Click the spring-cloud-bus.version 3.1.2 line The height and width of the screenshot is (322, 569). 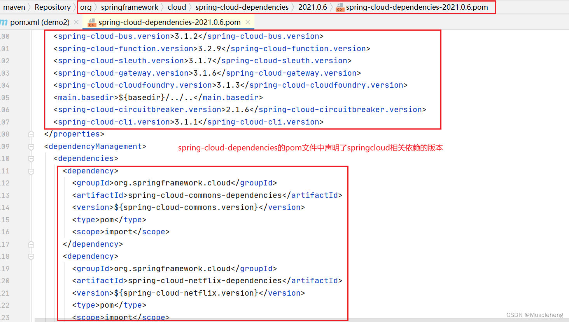point(188,36)
